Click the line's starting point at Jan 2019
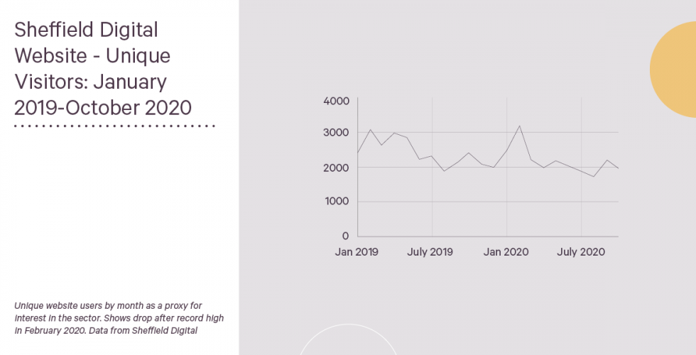Screen dimensions: 696x355 (358, 153)
